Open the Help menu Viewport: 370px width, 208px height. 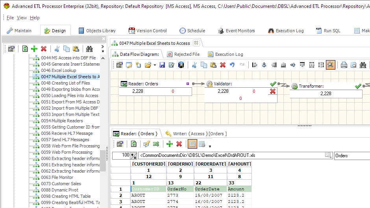click(35, 18)
